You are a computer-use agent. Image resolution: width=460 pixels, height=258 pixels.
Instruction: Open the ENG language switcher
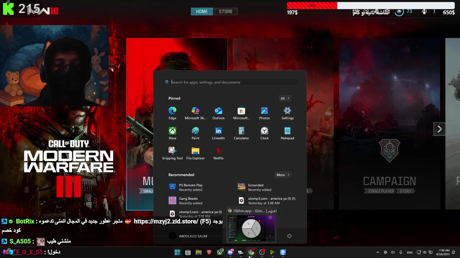pyautogui.click(x=410, y=252)
